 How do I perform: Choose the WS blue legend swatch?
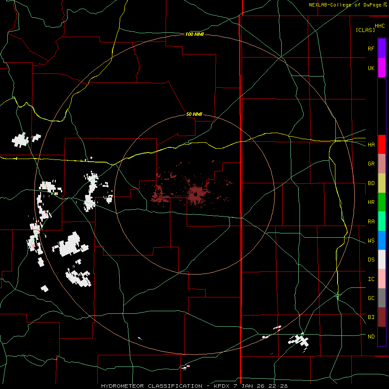click(382, 240)
